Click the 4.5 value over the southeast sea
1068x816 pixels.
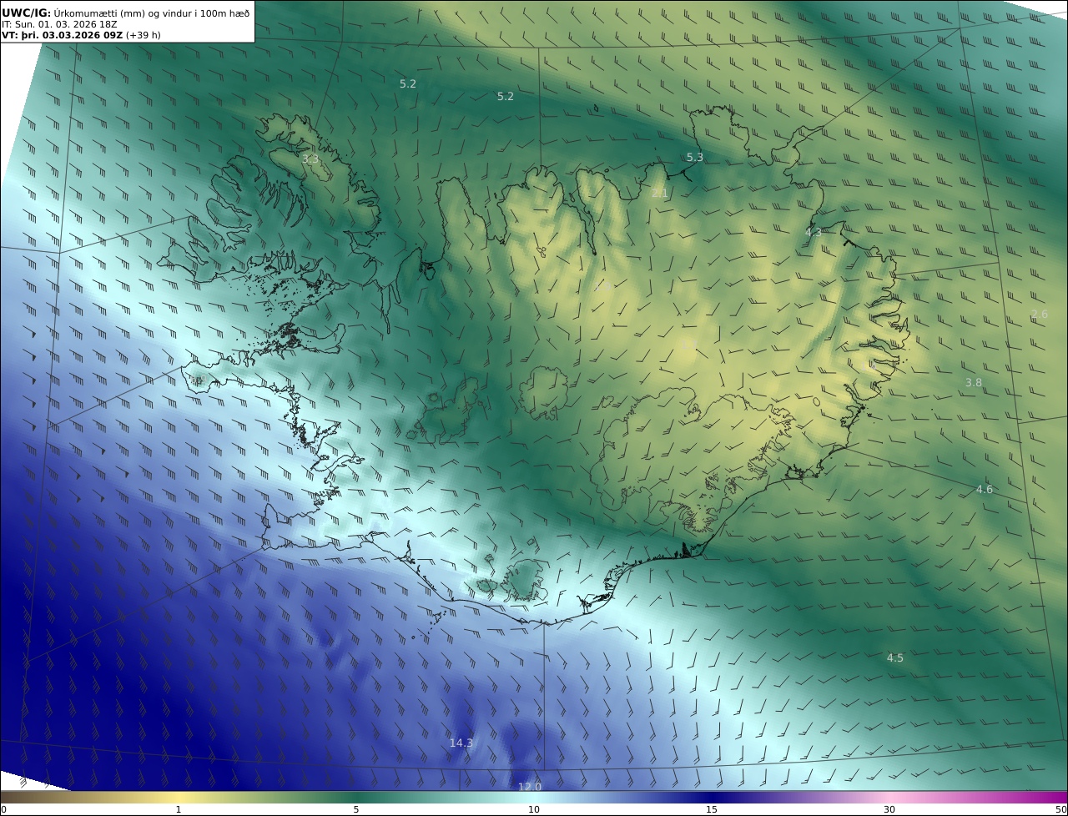pyautogui.click(x=895, y=657)
